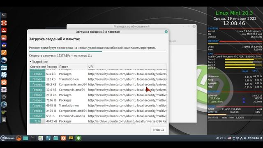Select the 536 B Commands-amd64 row
This screenshot has height=148, width=263.
(x=98, y=116)
